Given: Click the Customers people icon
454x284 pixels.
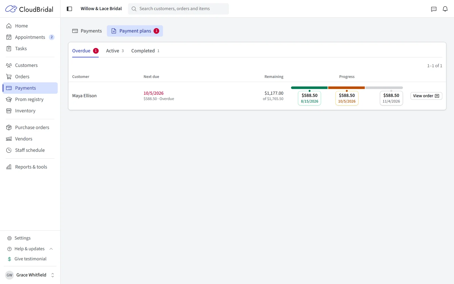Looking at the screenshot, I should click(9, 65).
